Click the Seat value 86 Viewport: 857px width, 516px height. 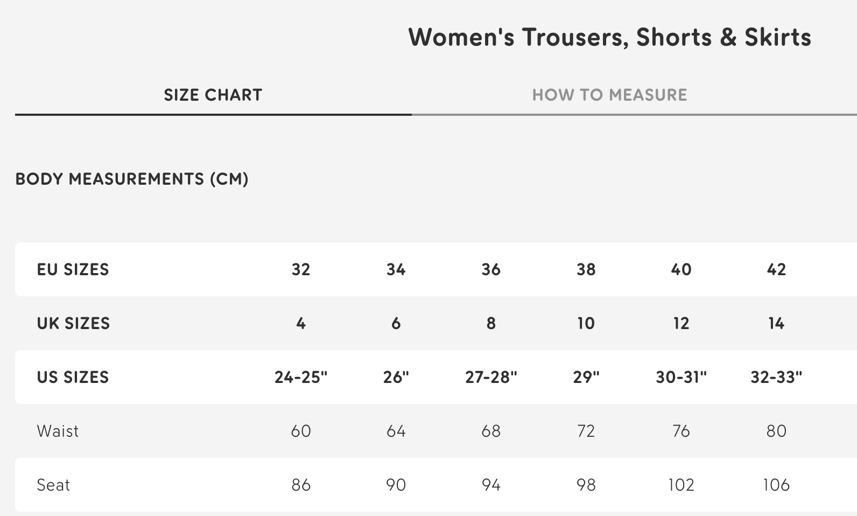301,485
